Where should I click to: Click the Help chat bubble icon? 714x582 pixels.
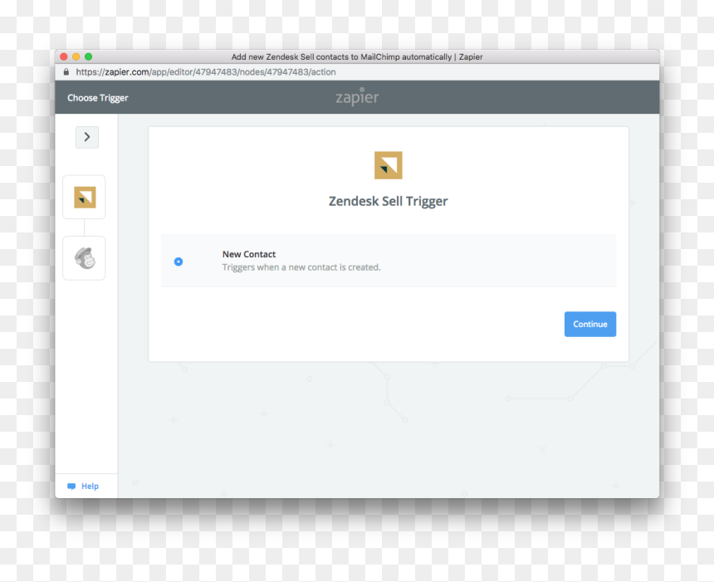pyautogui.click(x=71, y=487)
